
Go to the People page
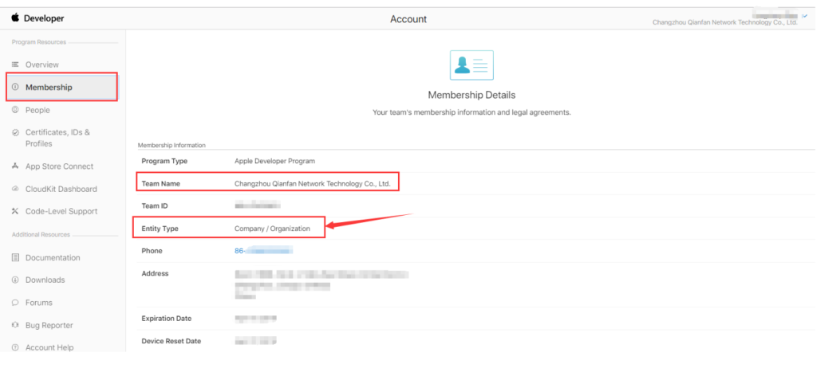37,110
